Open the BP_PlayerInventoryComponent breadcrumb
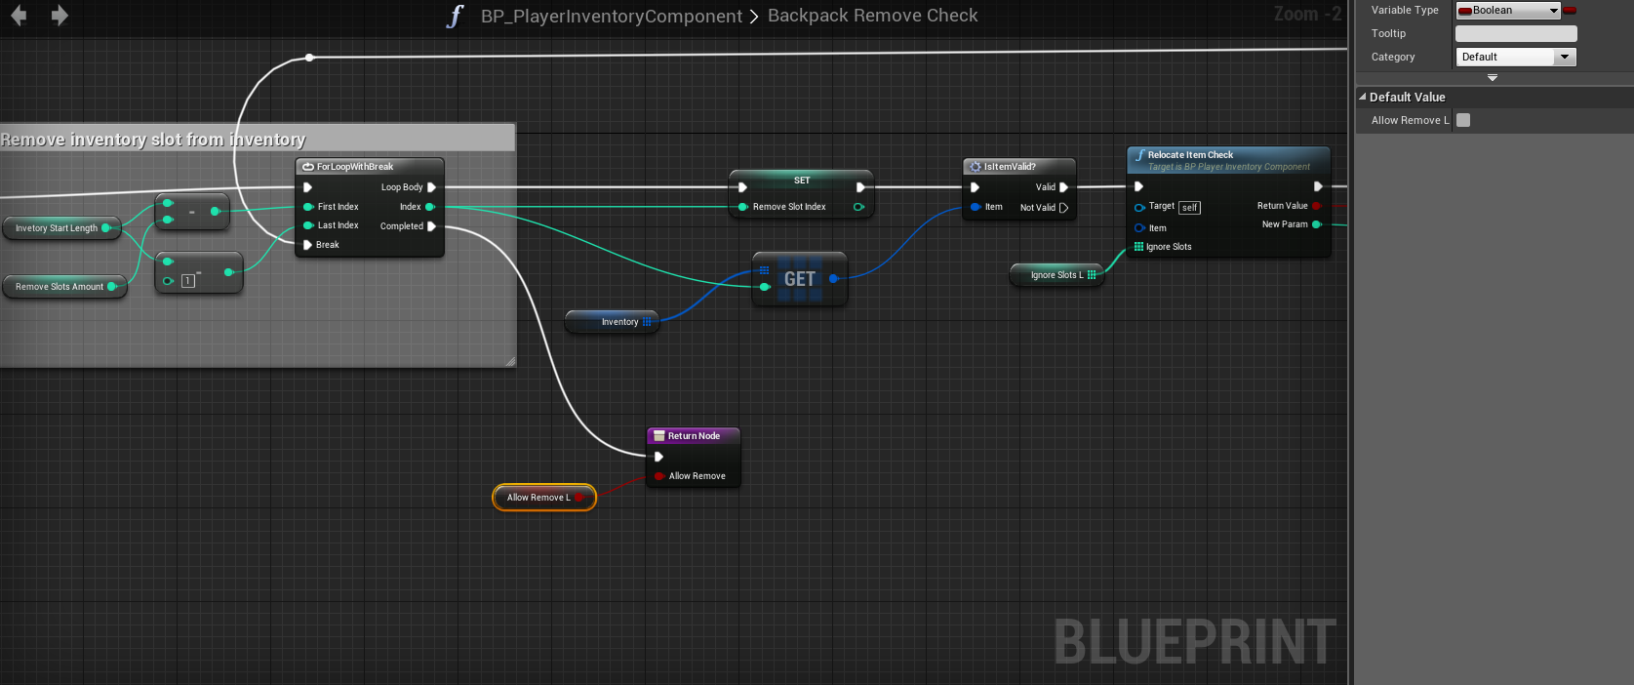The image size is (1634, 685). point(612,17)
